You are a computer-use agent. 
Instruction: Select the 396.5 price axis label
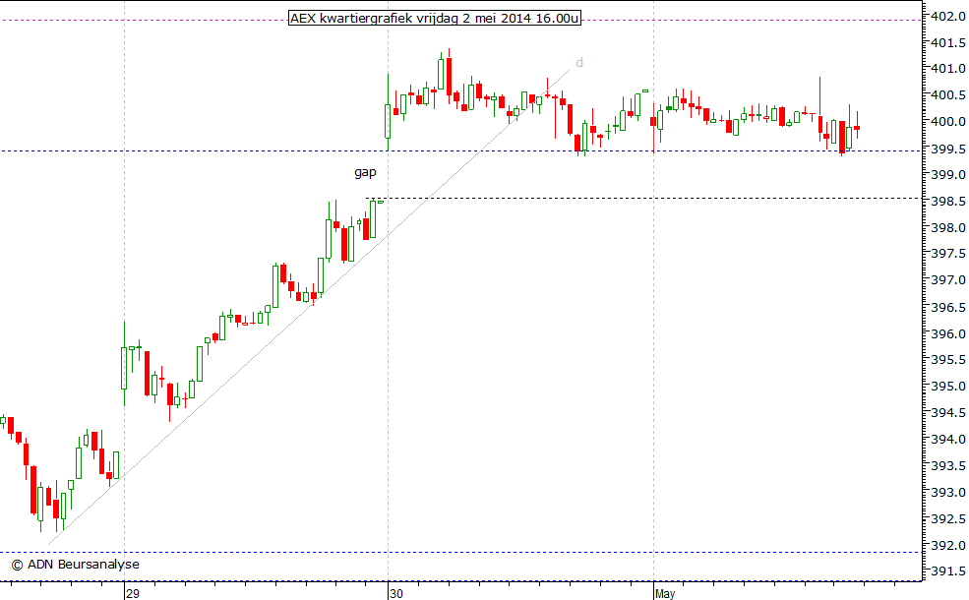click(x=948, y=307)
